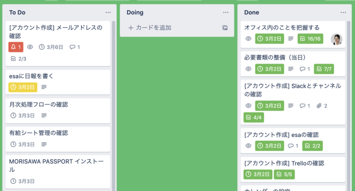Click green 3月2日 badge on Slackとチャンネル card
This screenshot has height=191, width=355.
pos(270,106)
